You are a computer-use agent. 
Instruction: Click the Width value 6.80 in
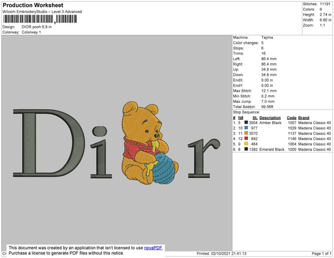coord(326,20)
